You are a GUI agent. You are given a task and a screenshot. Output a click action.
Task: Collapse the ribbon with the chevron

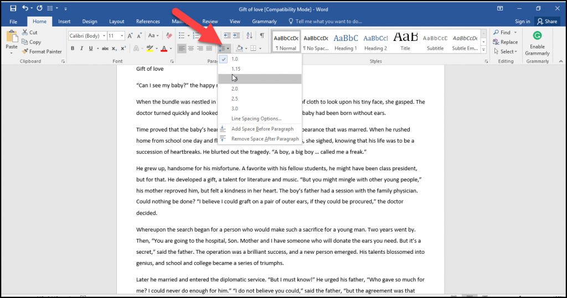(x=561, y=61)
